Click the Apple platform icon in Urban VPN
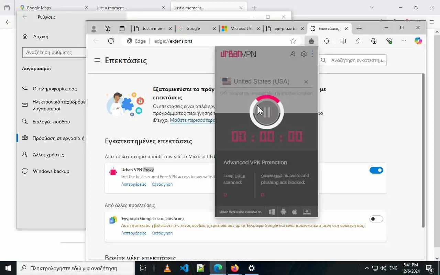The width and height of the screenshot is (440, 275). click(x=295, y=212)
